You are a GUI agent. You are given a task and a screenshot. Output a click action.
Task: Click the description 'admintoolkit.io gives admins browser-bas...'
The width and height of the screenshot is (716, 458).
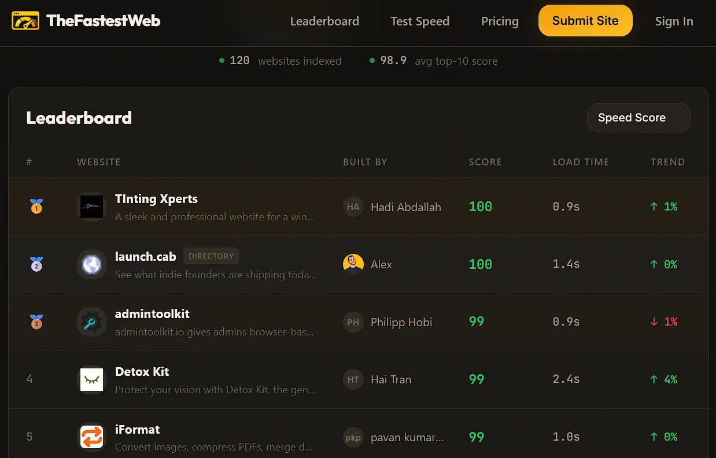[215, 333]
